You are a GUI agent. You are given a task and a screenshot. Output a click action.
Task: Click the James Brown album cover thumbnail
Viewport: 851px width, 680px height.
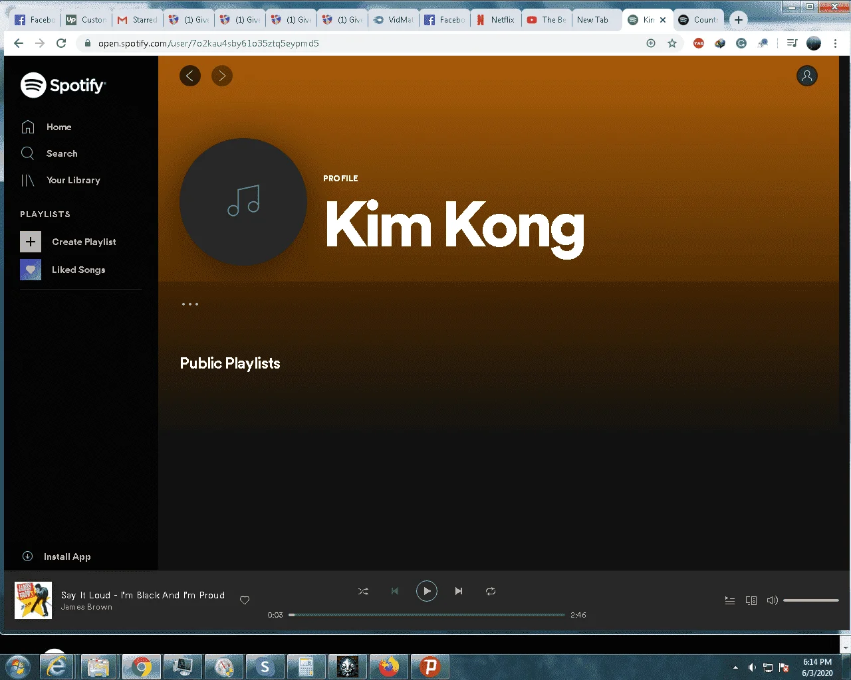click(33, 600)
